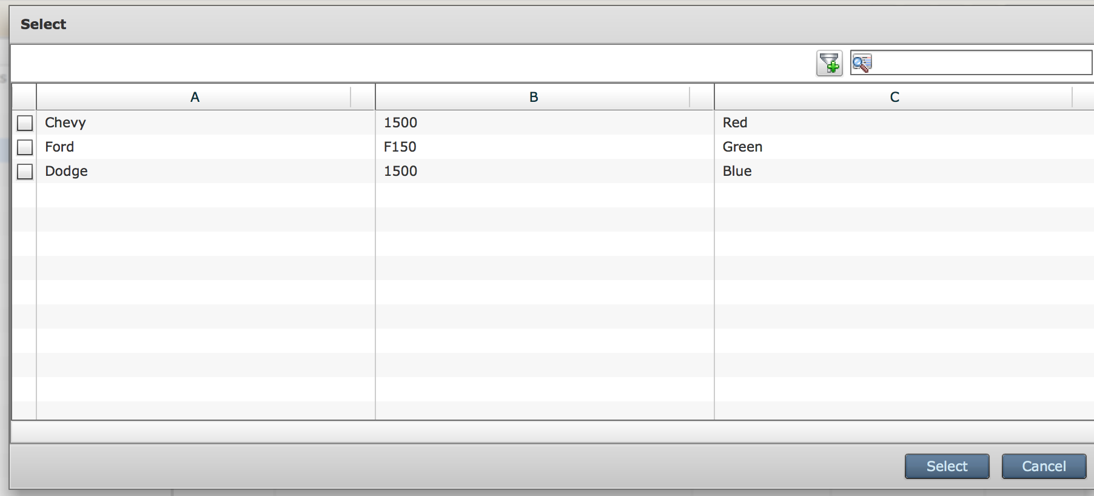Click the 1500 cell in Chevy row
The width and height of the screenshot is (1094, 496).
pos(545,122)
